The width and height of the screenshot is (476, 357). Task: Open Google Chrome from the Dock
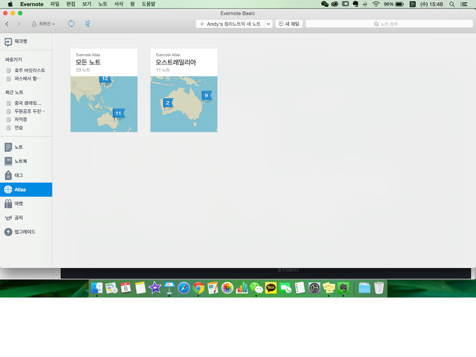199,288
